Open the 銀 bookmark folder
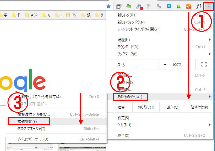The width and height of the screenshot is (215, 151). coord(86,15)
